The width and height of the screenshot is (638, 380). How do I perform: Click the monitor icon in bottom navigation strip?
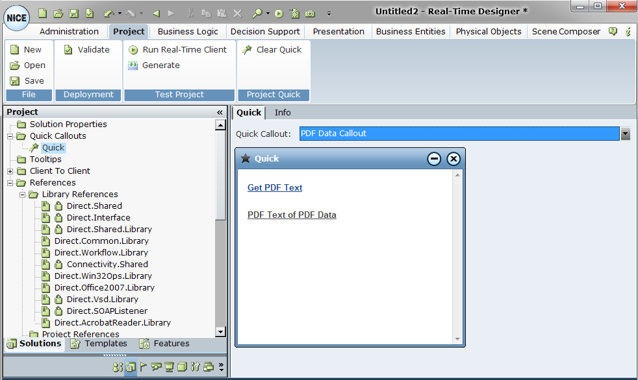click(169, 367)
